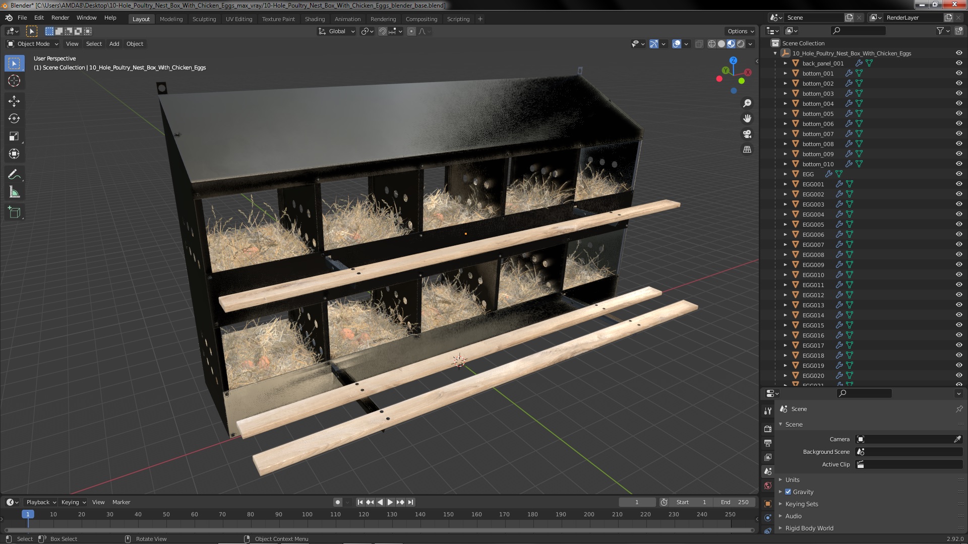Open Global transform orientation dropdown
The height and width of the screenshot is (544, 968).
(x=336, y=31)
